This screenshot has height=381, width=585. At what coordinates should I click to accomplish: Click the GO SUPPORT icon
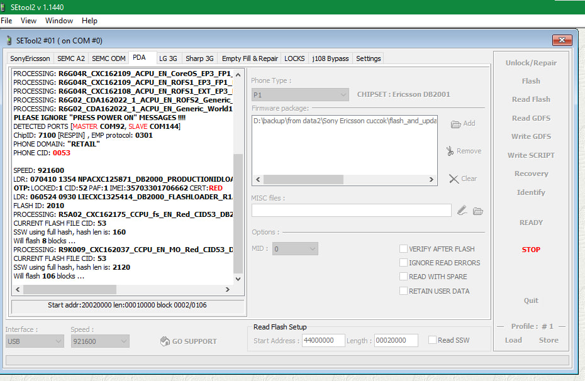pyautogui.click(x=165, y=341)
